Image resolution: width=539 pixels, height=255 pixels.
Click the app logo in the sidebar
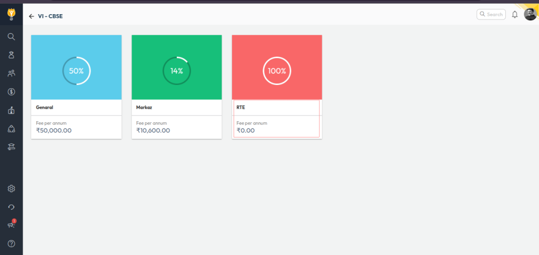(11, 13)
